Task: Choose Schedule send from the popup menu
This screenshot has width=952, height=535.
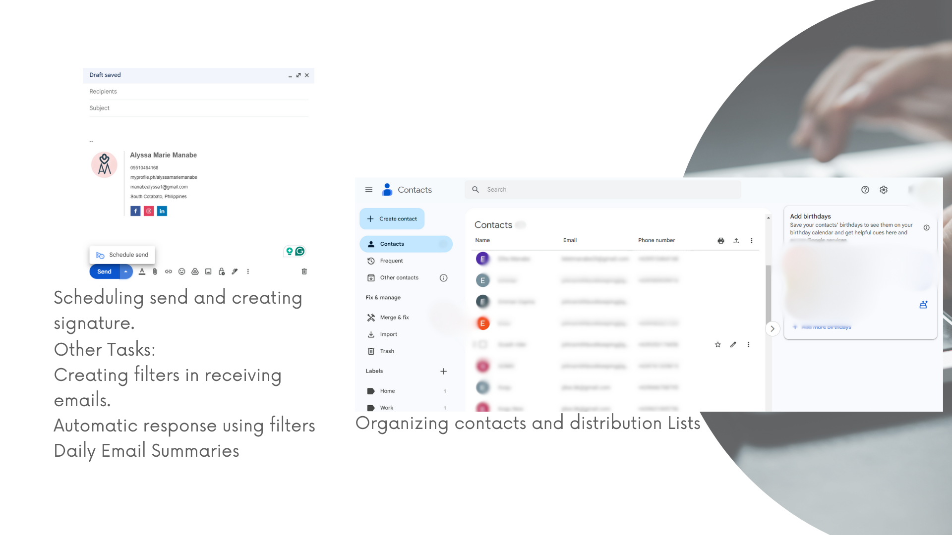Action: pyautogui.click(x=122, y=255)
